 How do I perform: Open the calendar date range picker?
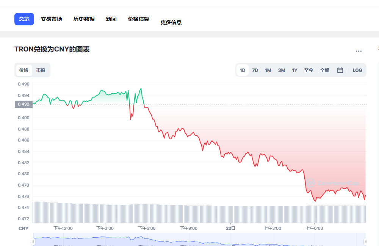[340, 70]
